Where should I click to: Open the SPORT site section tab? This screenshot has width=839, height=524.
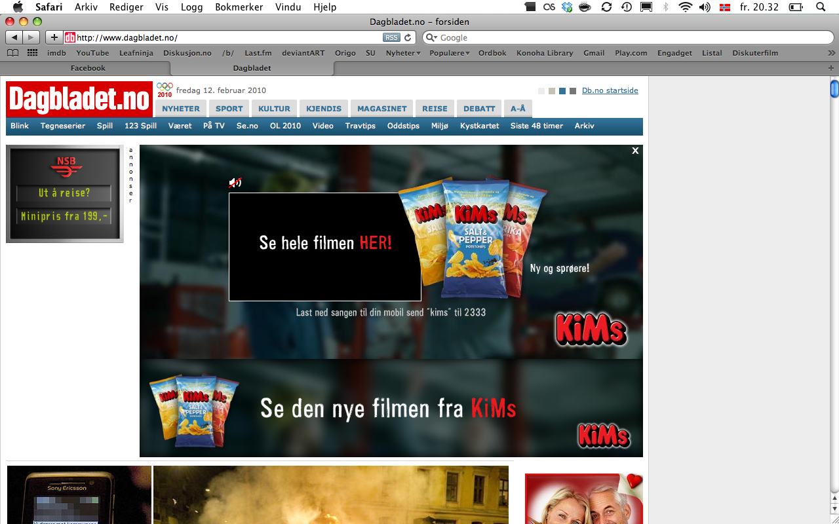point(229,109)
